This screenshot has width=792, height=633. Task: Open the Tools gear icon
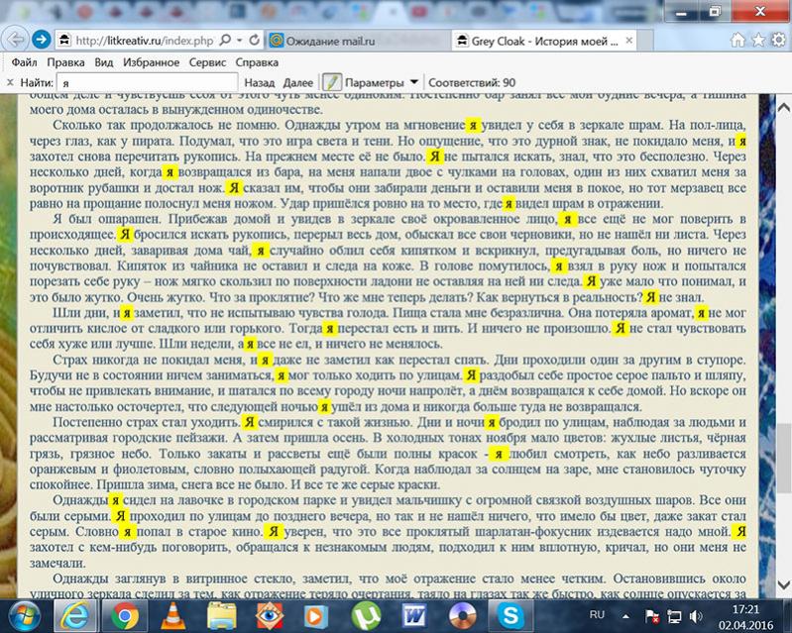780,41
